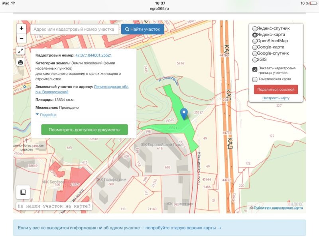Screen dimensions: 319x239
Task: Select OpenStreetMap map layer
Action: [255, 41]
